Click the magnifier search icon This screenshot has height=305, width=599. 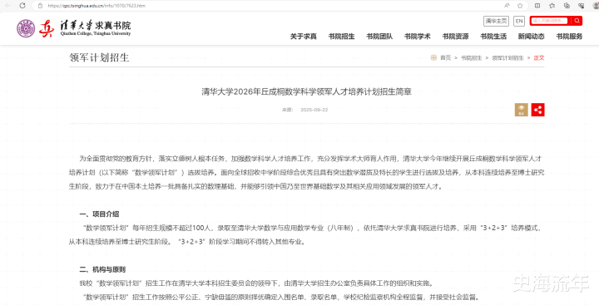(x=577, y=21)
